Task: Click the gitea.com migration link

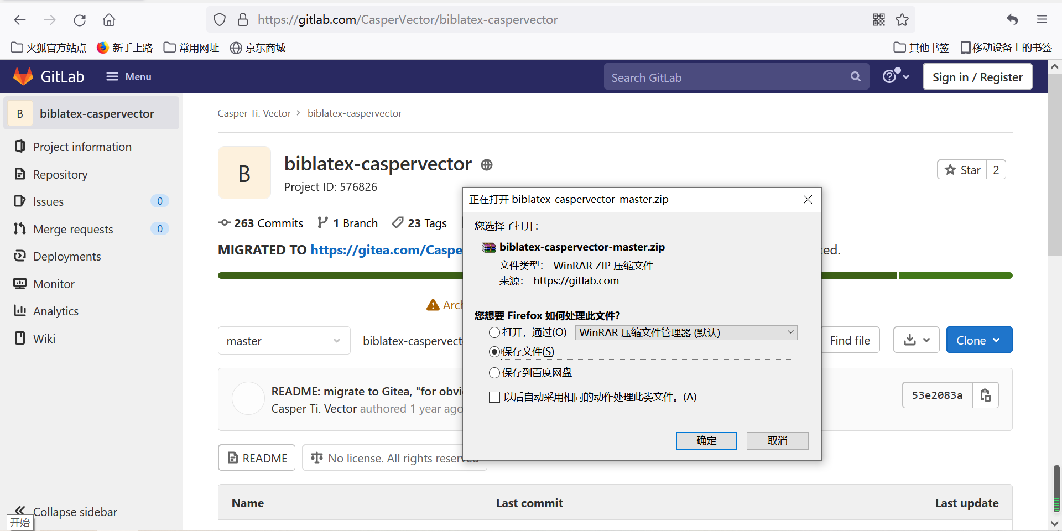Action: pos(386,250)
